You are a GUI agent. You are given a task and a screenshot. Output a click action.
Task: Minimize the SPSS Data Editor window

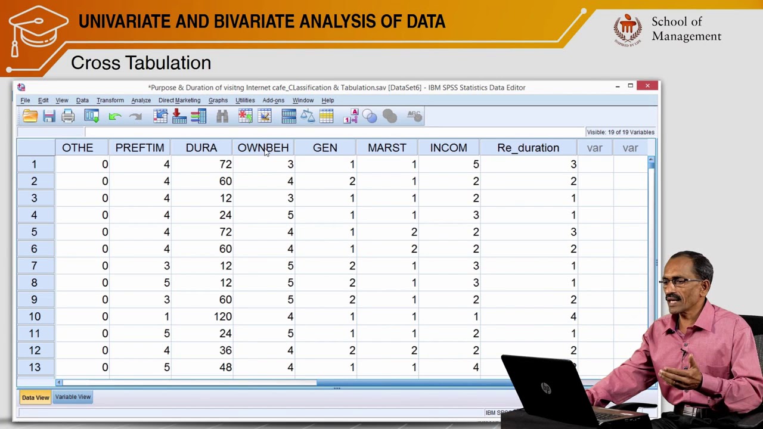click(x=618, y=86)
